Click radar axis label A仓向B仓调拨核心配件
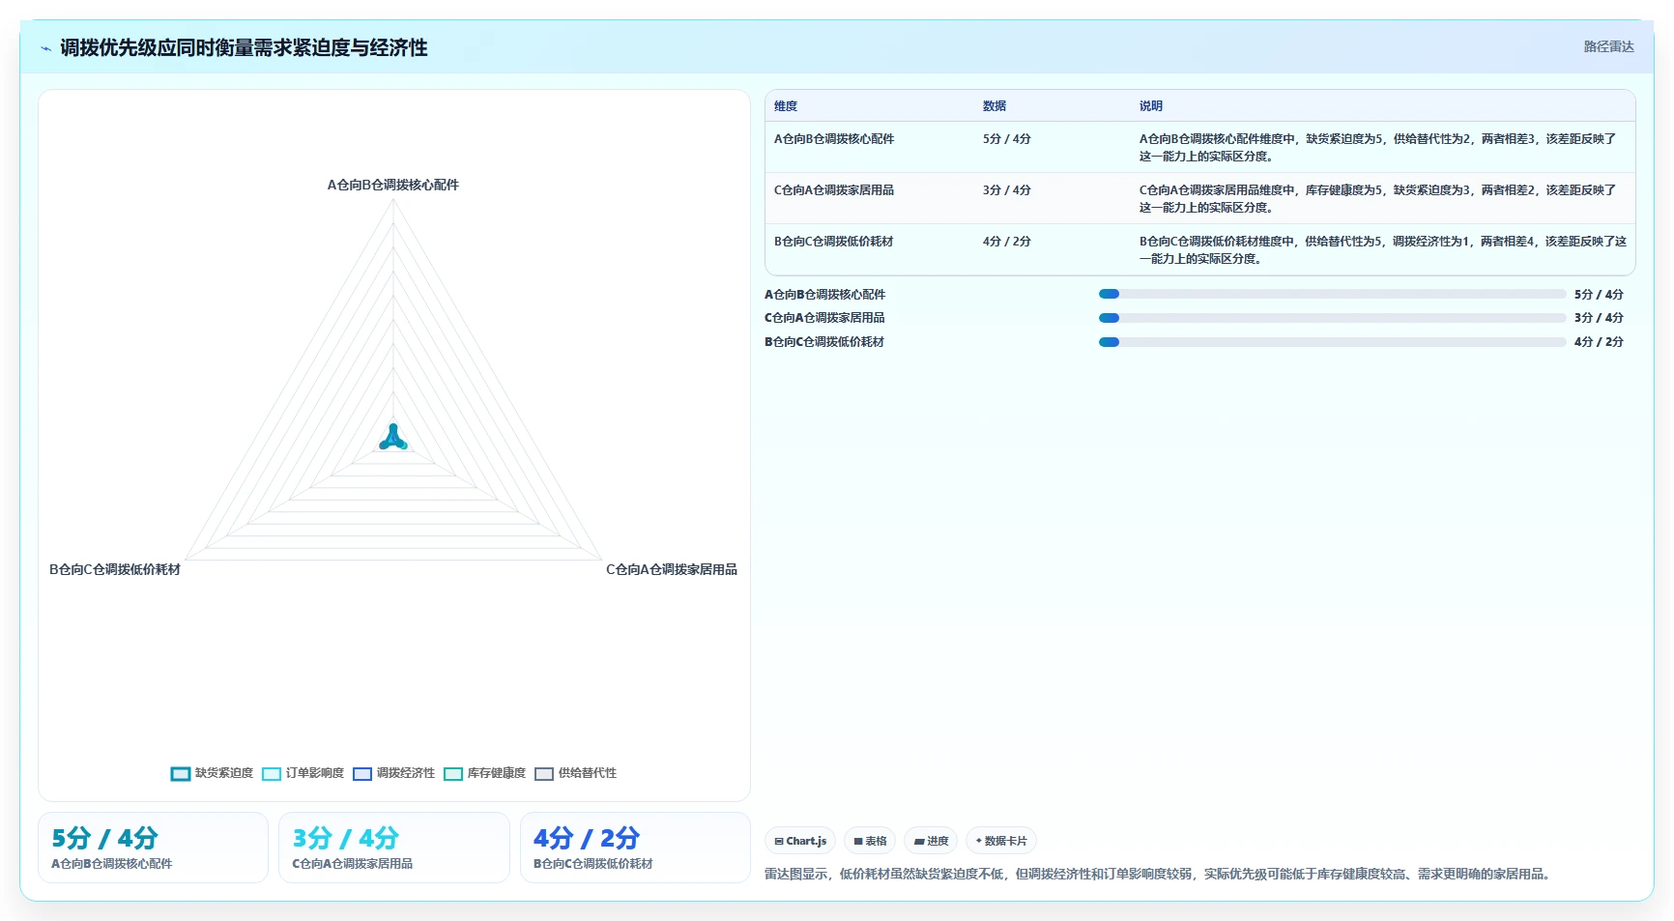 click(x=393, y=185)
